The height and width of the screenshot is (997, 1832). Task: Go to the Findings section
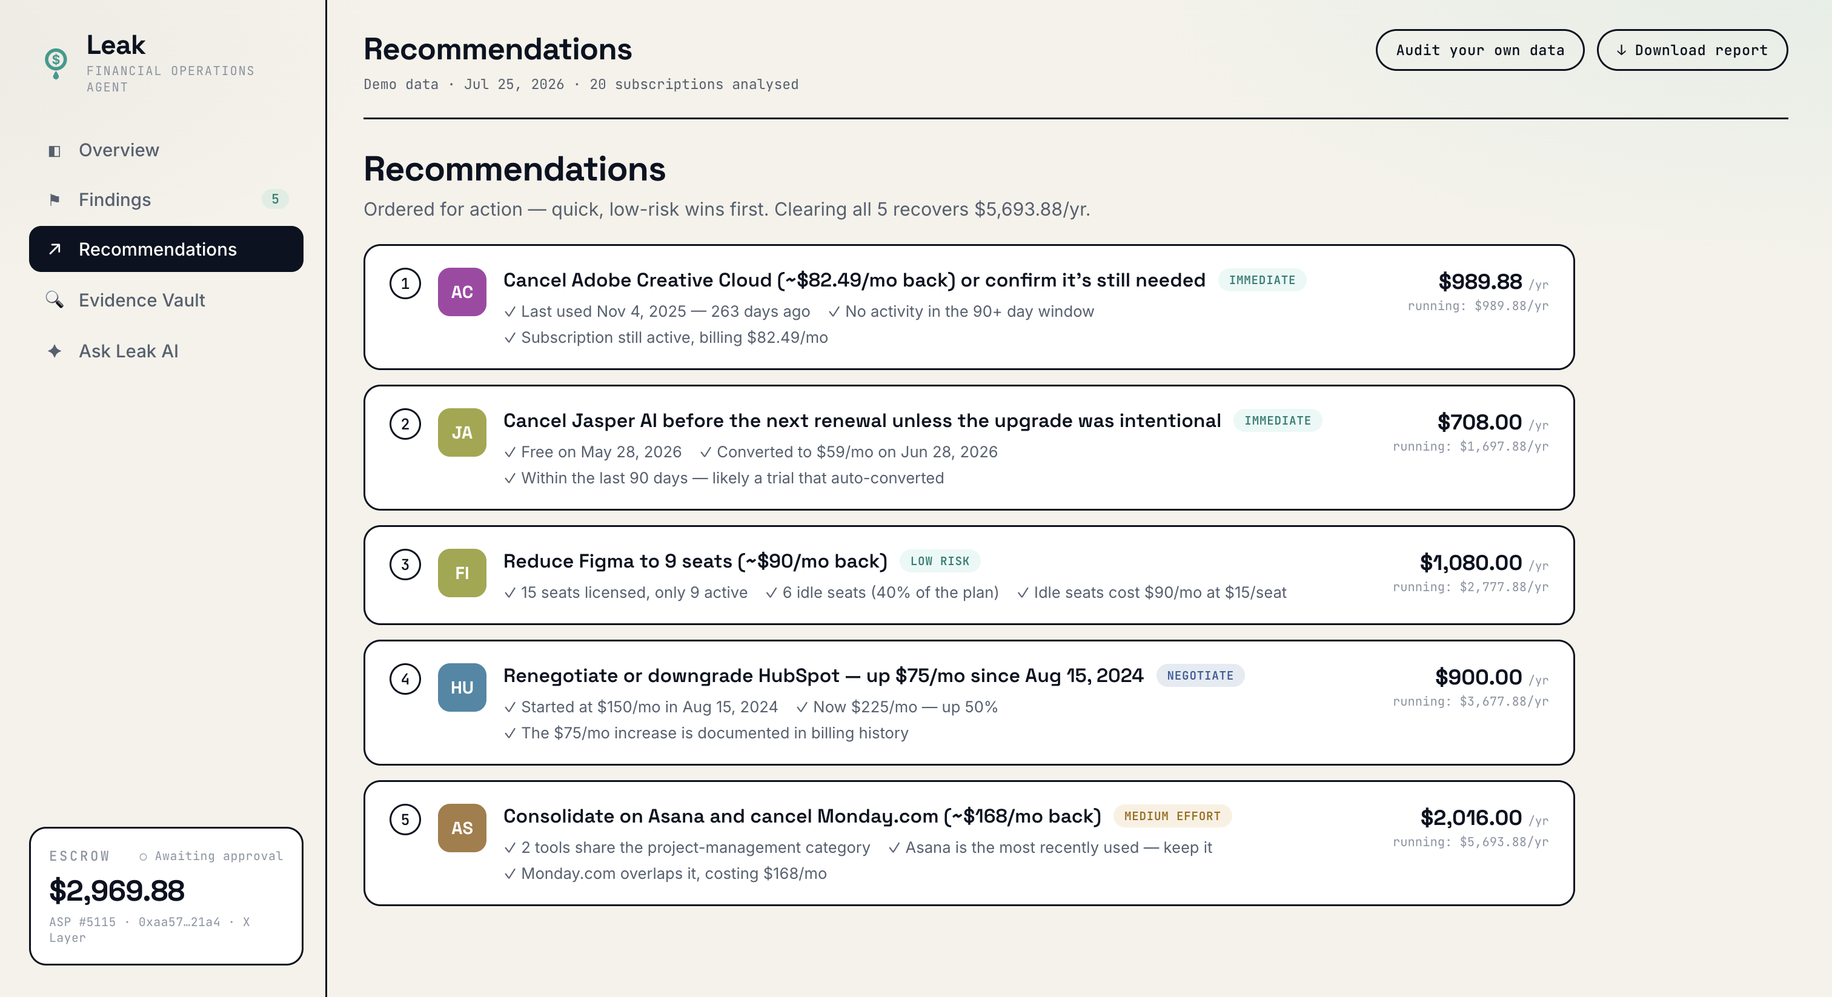167,200
